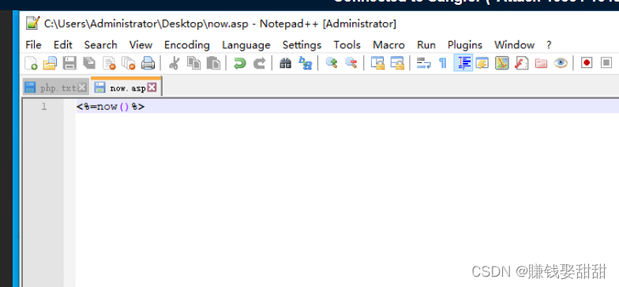The image size is (619, 287).
Task: Open the Run menu
Action: point(426,45)
